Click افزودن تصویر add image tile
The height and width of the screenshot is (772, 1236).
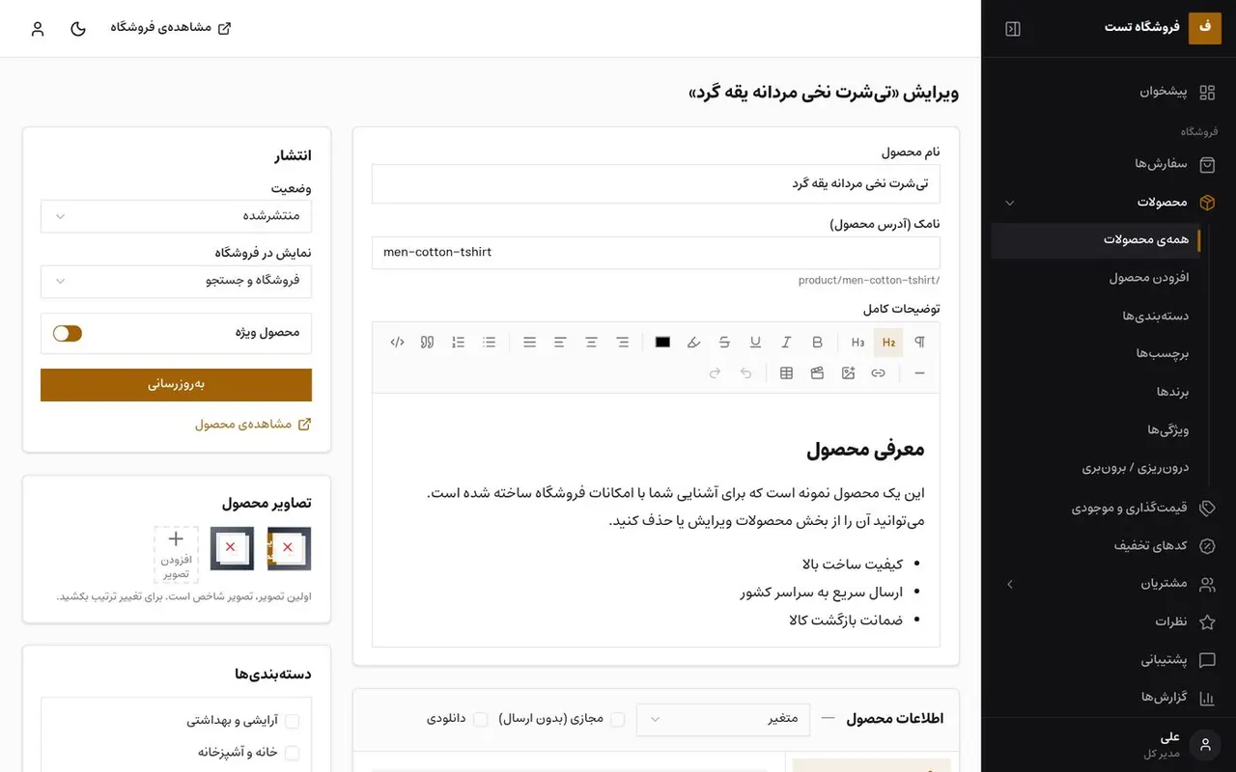[176, 555]
